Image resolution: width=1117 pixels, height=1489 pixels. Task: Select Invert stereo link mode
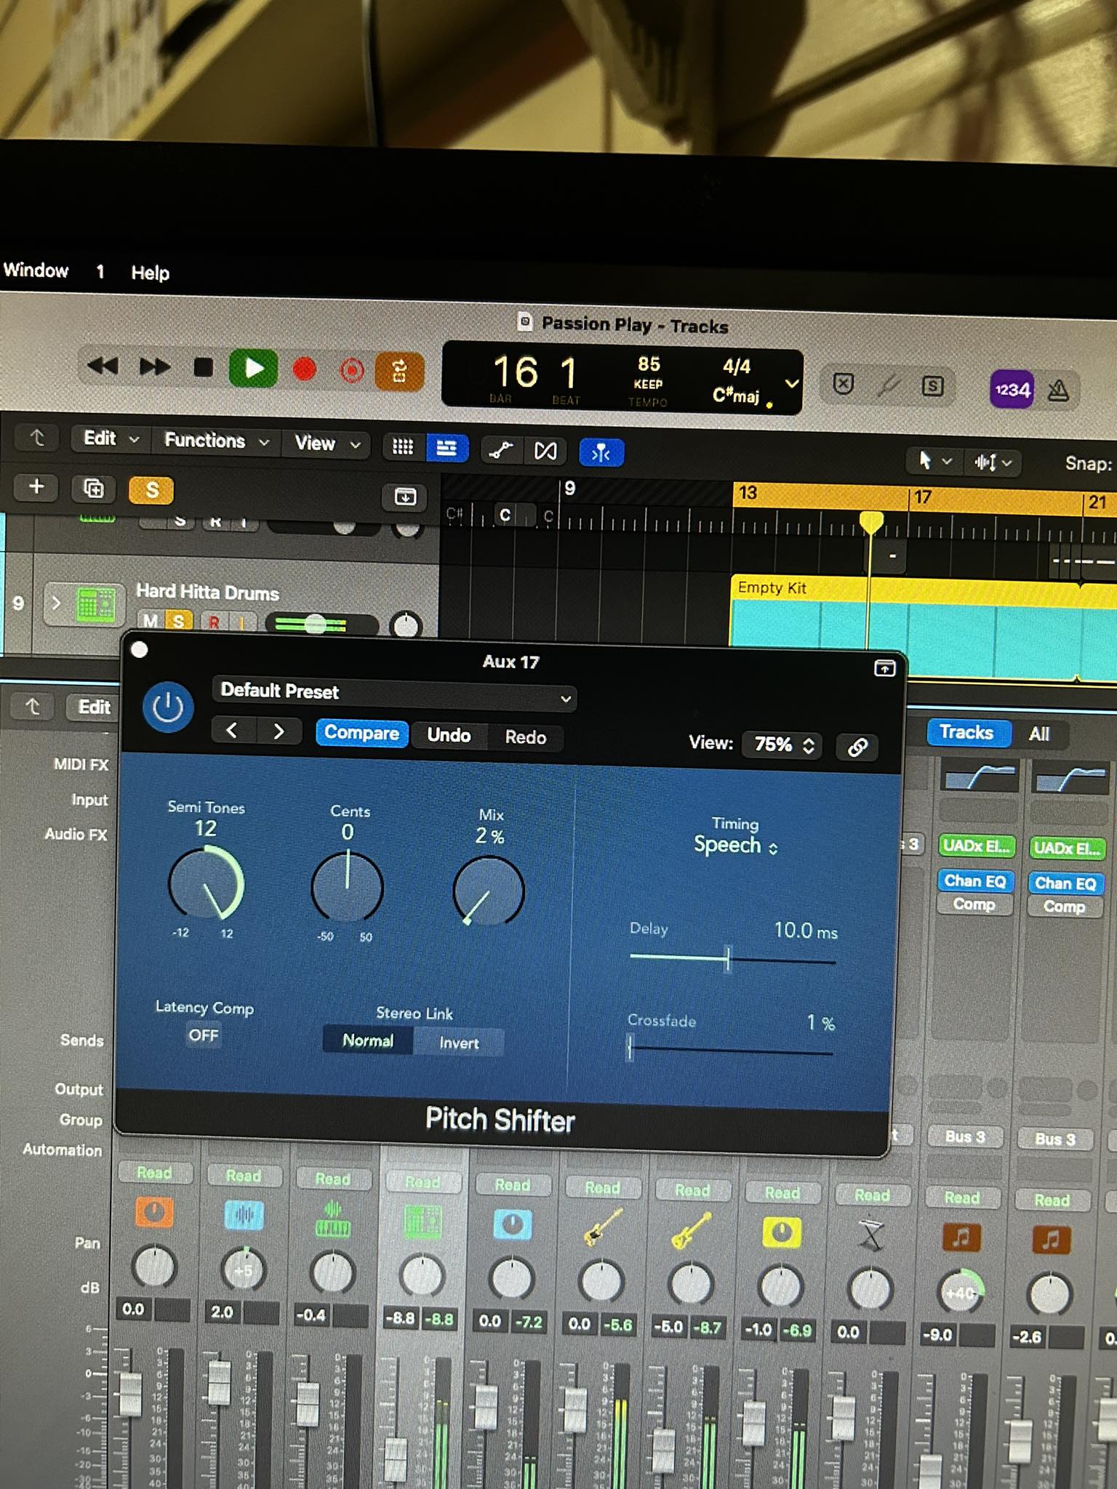(459, 1043)
